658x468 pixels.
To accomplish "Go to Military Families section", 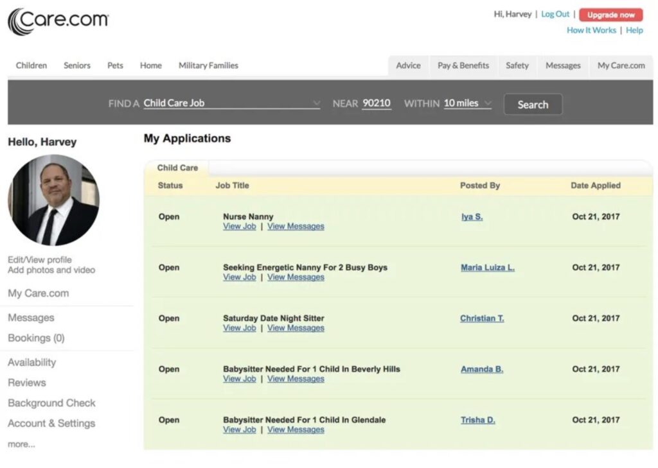I will point(208,65).
